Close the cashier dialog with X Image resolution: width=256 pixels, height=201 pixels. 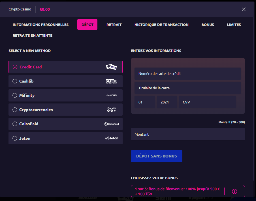[244, 9]
